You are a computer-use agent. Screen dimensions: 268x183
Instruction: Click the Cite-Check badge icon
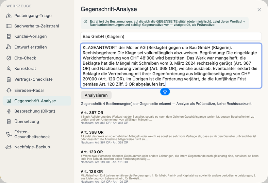point(9,58)
